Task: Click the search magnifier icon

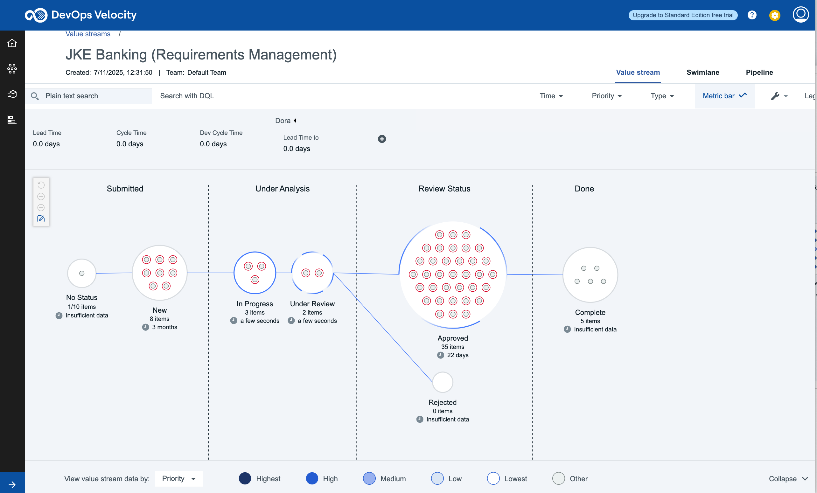Action: [34, 96]
